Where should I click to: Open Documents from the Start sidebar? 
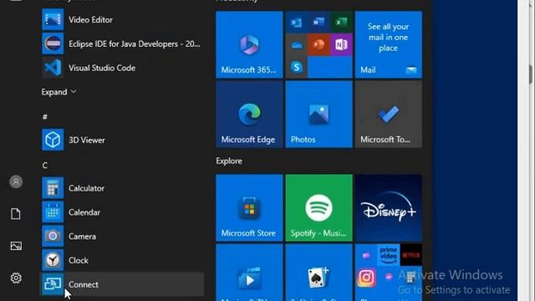pos(16,214)
